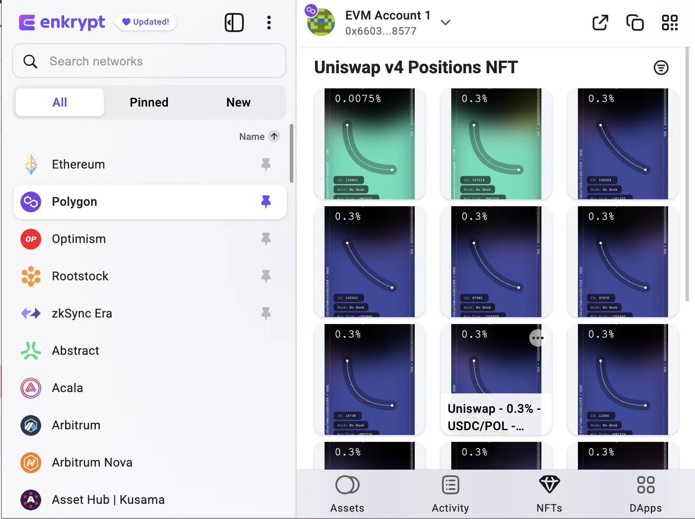695x519 pixels.
Task: Show the account QR code
Action: (670, 23)
